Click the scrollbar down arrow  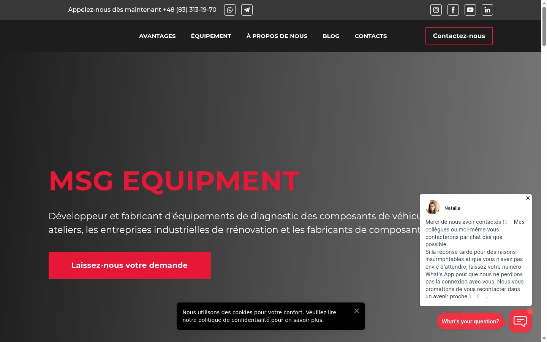[x=544, y=339]
